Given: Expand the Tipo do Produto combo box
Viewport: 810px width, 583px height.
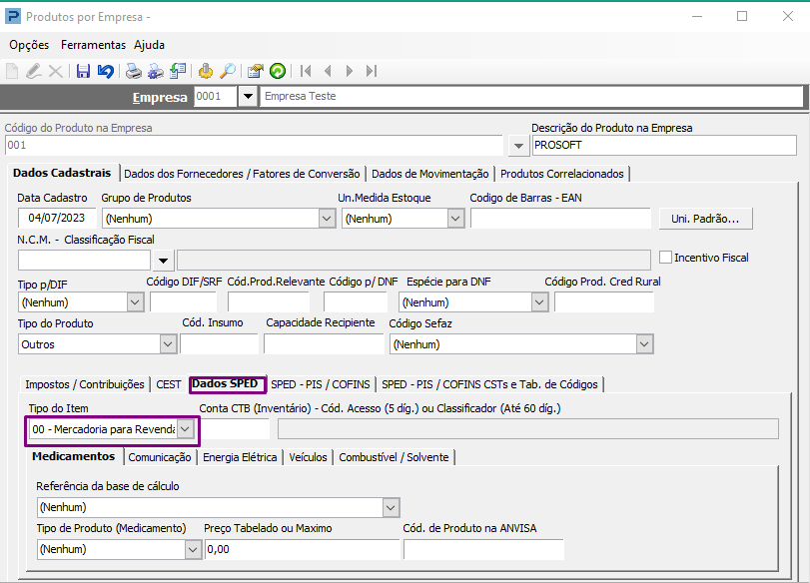Looking at the screenshot, I should (168, 344).
